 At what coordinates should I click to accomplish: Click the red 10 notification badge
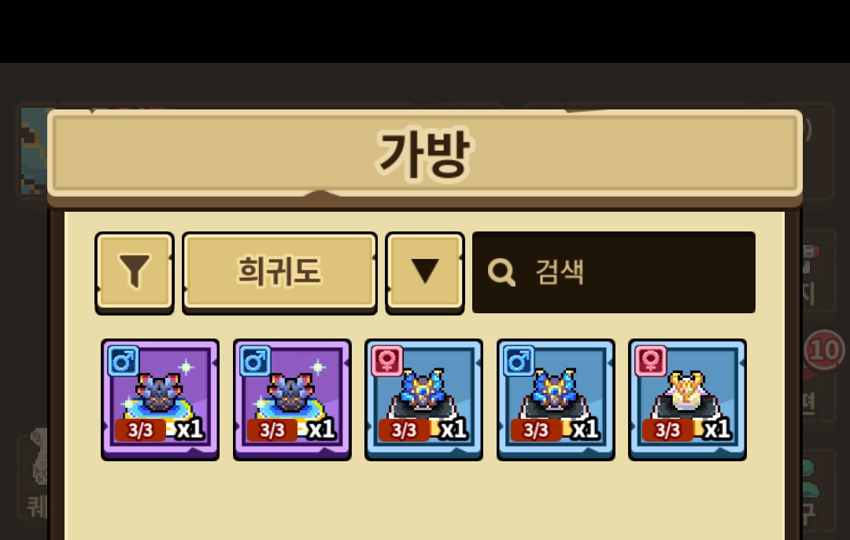tap(825, 350)
